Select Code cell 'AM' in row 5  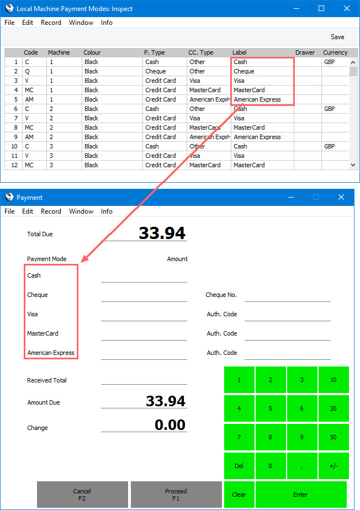click(x=34, y=99)
